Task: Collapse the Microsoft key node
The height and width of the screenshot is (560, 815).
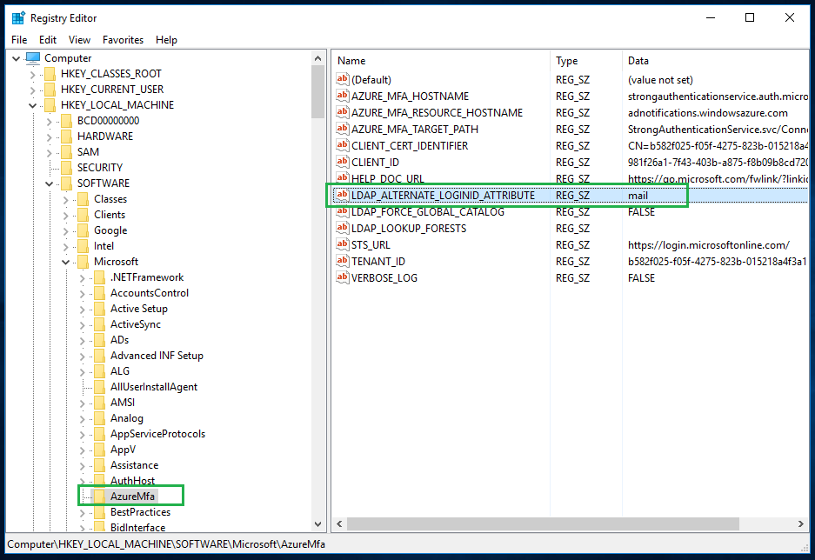Action: [65, 262]
